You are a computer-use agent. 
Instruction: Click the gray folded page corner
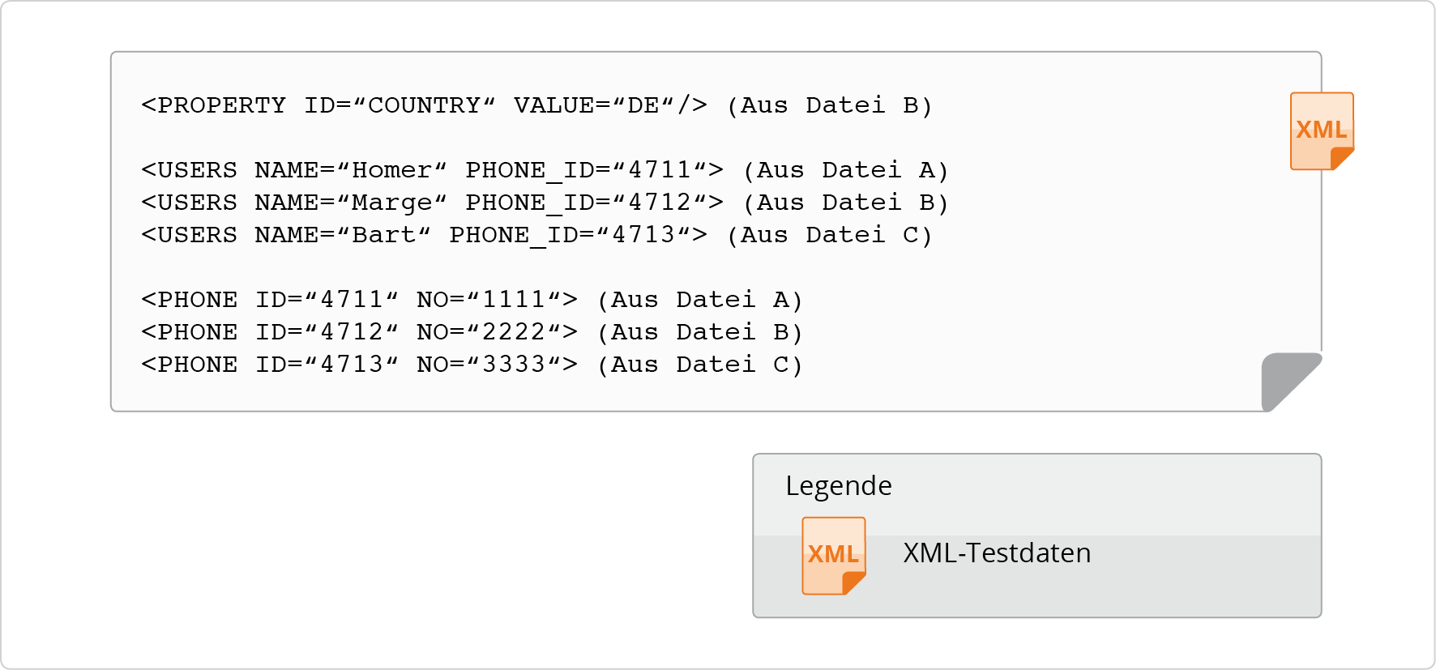pyautogui.click(x=1292, y=382)
